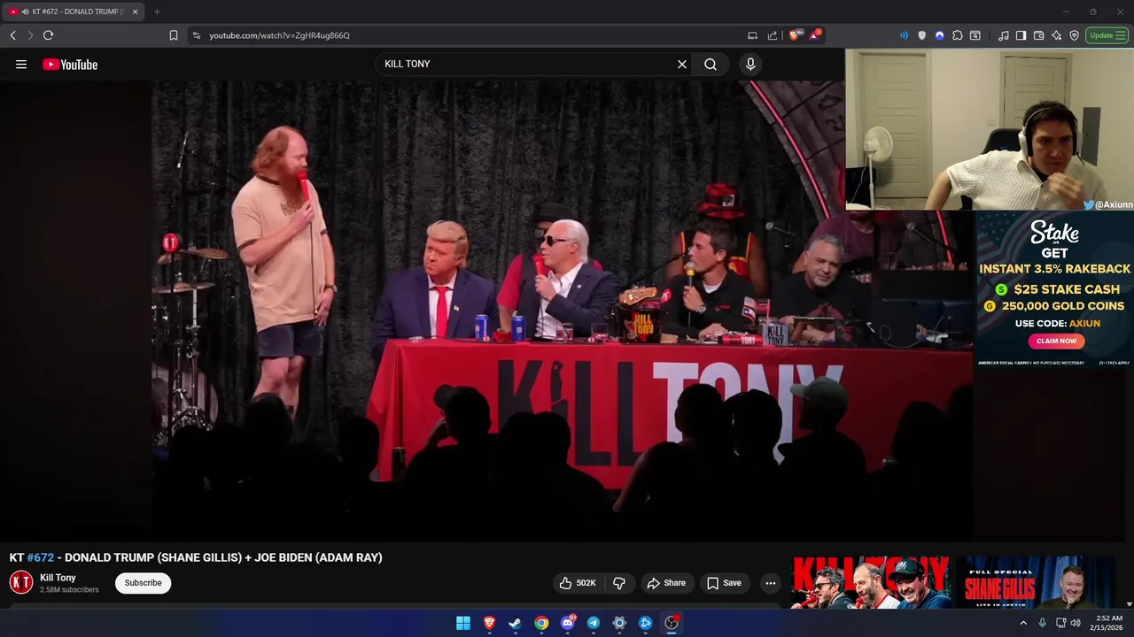Open the shield extension icon

tap(921, 35)
